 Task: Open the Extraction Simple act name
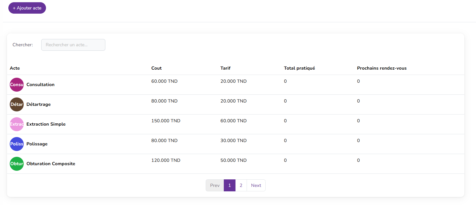[46, 124]
